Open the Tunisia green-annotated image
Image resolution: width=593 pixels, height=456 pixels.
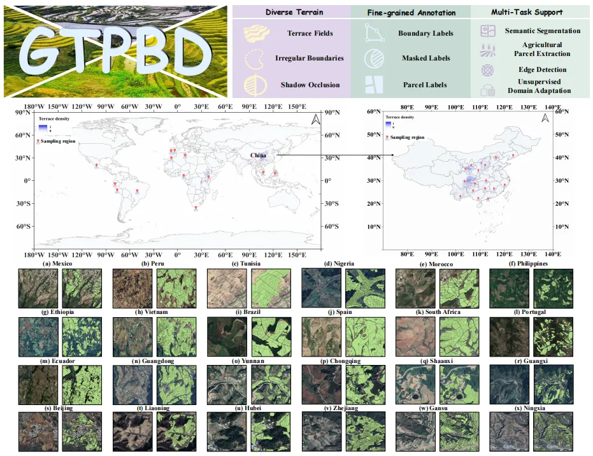[271, 288]
